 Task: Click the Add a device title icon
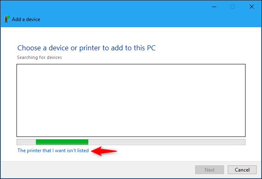point(7,19)
